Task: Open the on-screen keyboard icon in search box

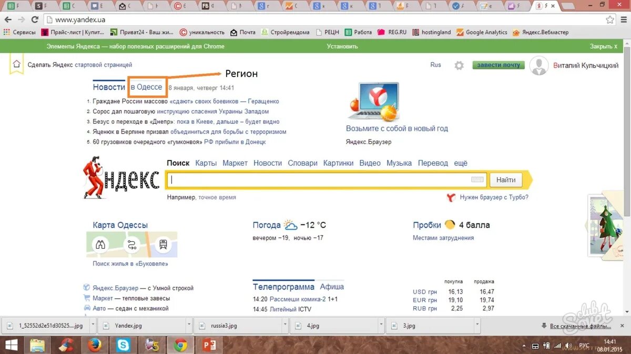Action: click(477, 180)
